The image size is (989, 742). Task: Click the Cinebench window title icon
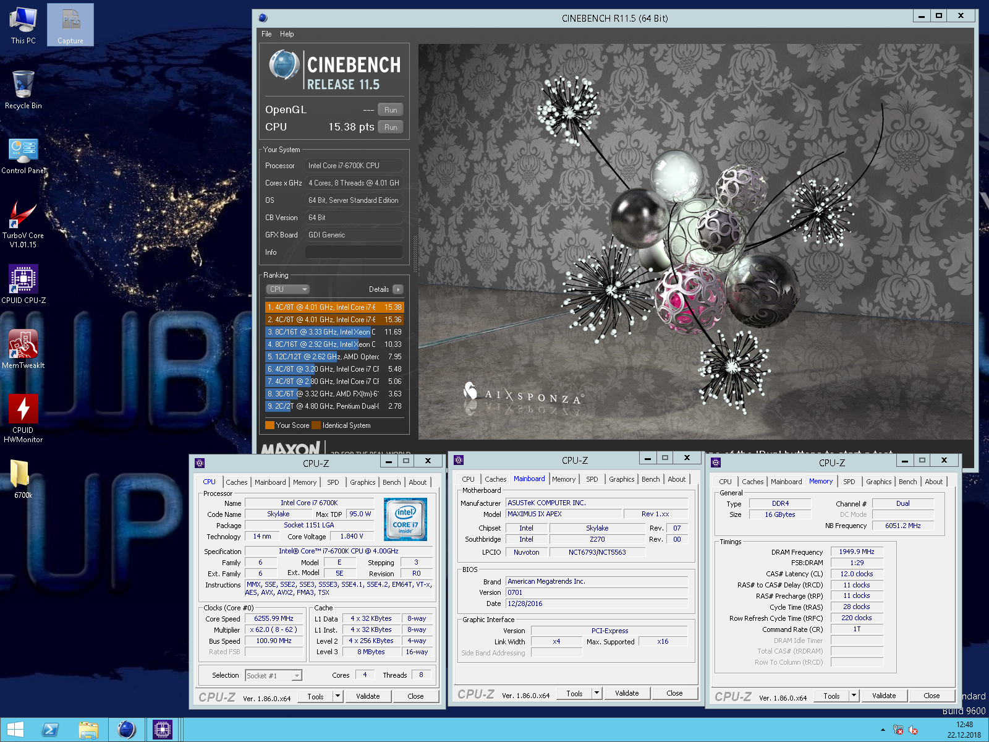point(263,18)
